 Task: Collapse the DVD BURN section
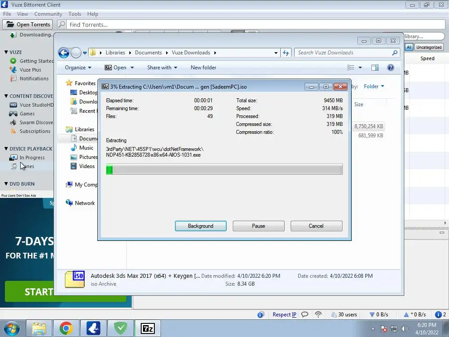(6, 184)
